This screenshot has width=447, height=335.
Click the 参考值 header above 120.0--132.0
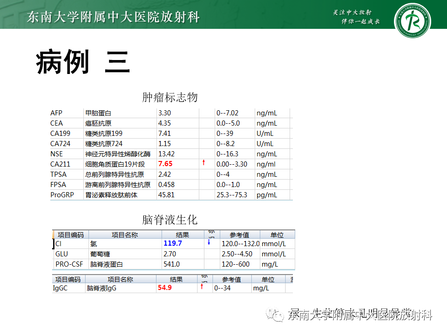pos(239,234)
